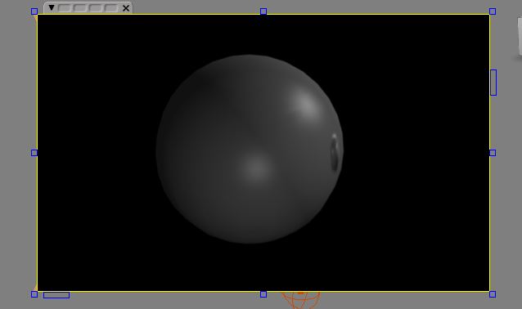Select the bottom-left blue corner handle
This screenshot has height=309, width=522.
[x=34, y=294]
